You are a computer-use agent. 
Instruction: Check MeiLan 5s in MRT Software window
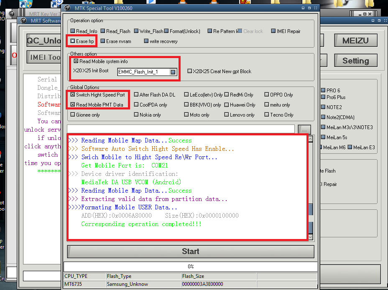point(323,137)
